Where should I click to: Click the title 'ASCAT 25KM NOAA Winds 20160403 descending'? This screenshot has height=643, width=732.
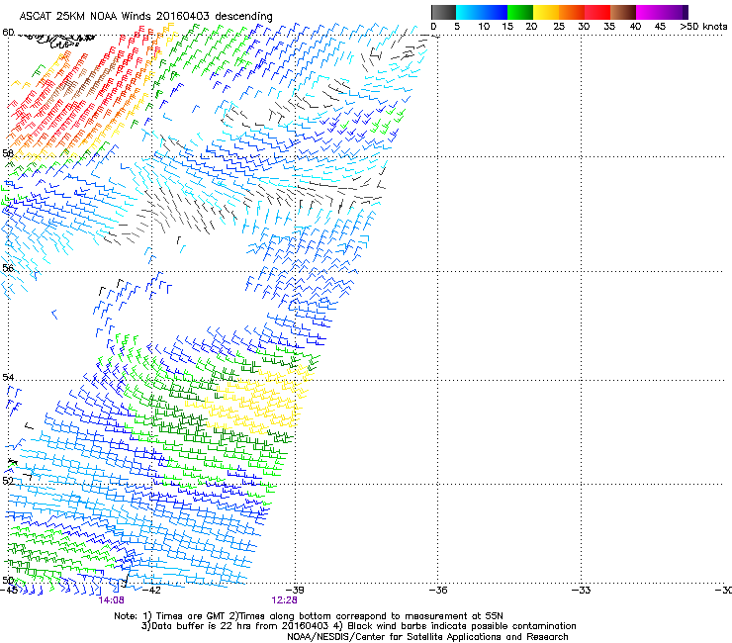click(x=145, y=17)
